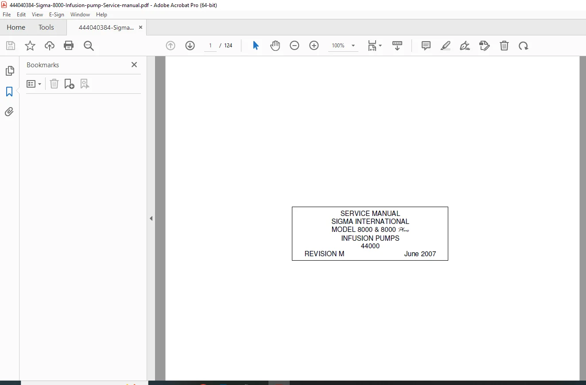Switch to the Tools tab
This screenshot has width=586, height=385.
[46, 27]
